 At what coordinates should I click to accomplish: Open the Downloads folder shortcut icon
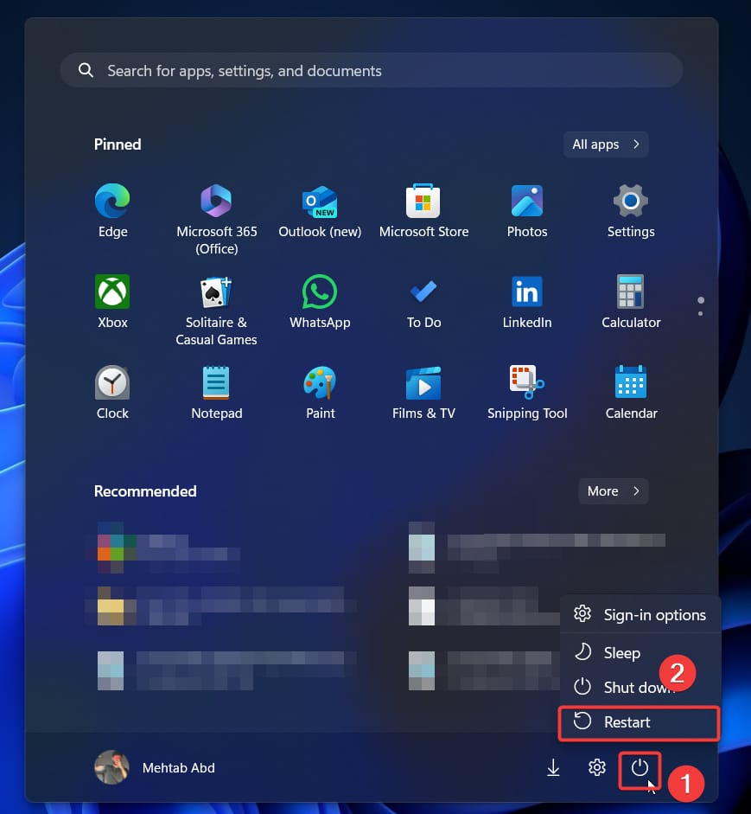[553, 767]
